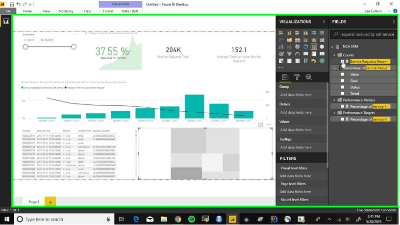Switch to the View ribbon tab
The height and width of the screenshot is (225, 400).
[x=47, y=11]
